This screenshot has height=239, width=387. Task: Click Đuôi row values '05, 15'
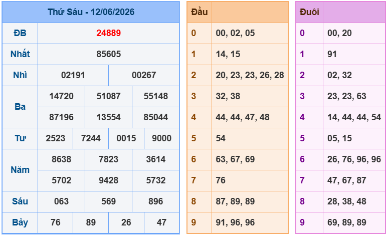[339, 138]
